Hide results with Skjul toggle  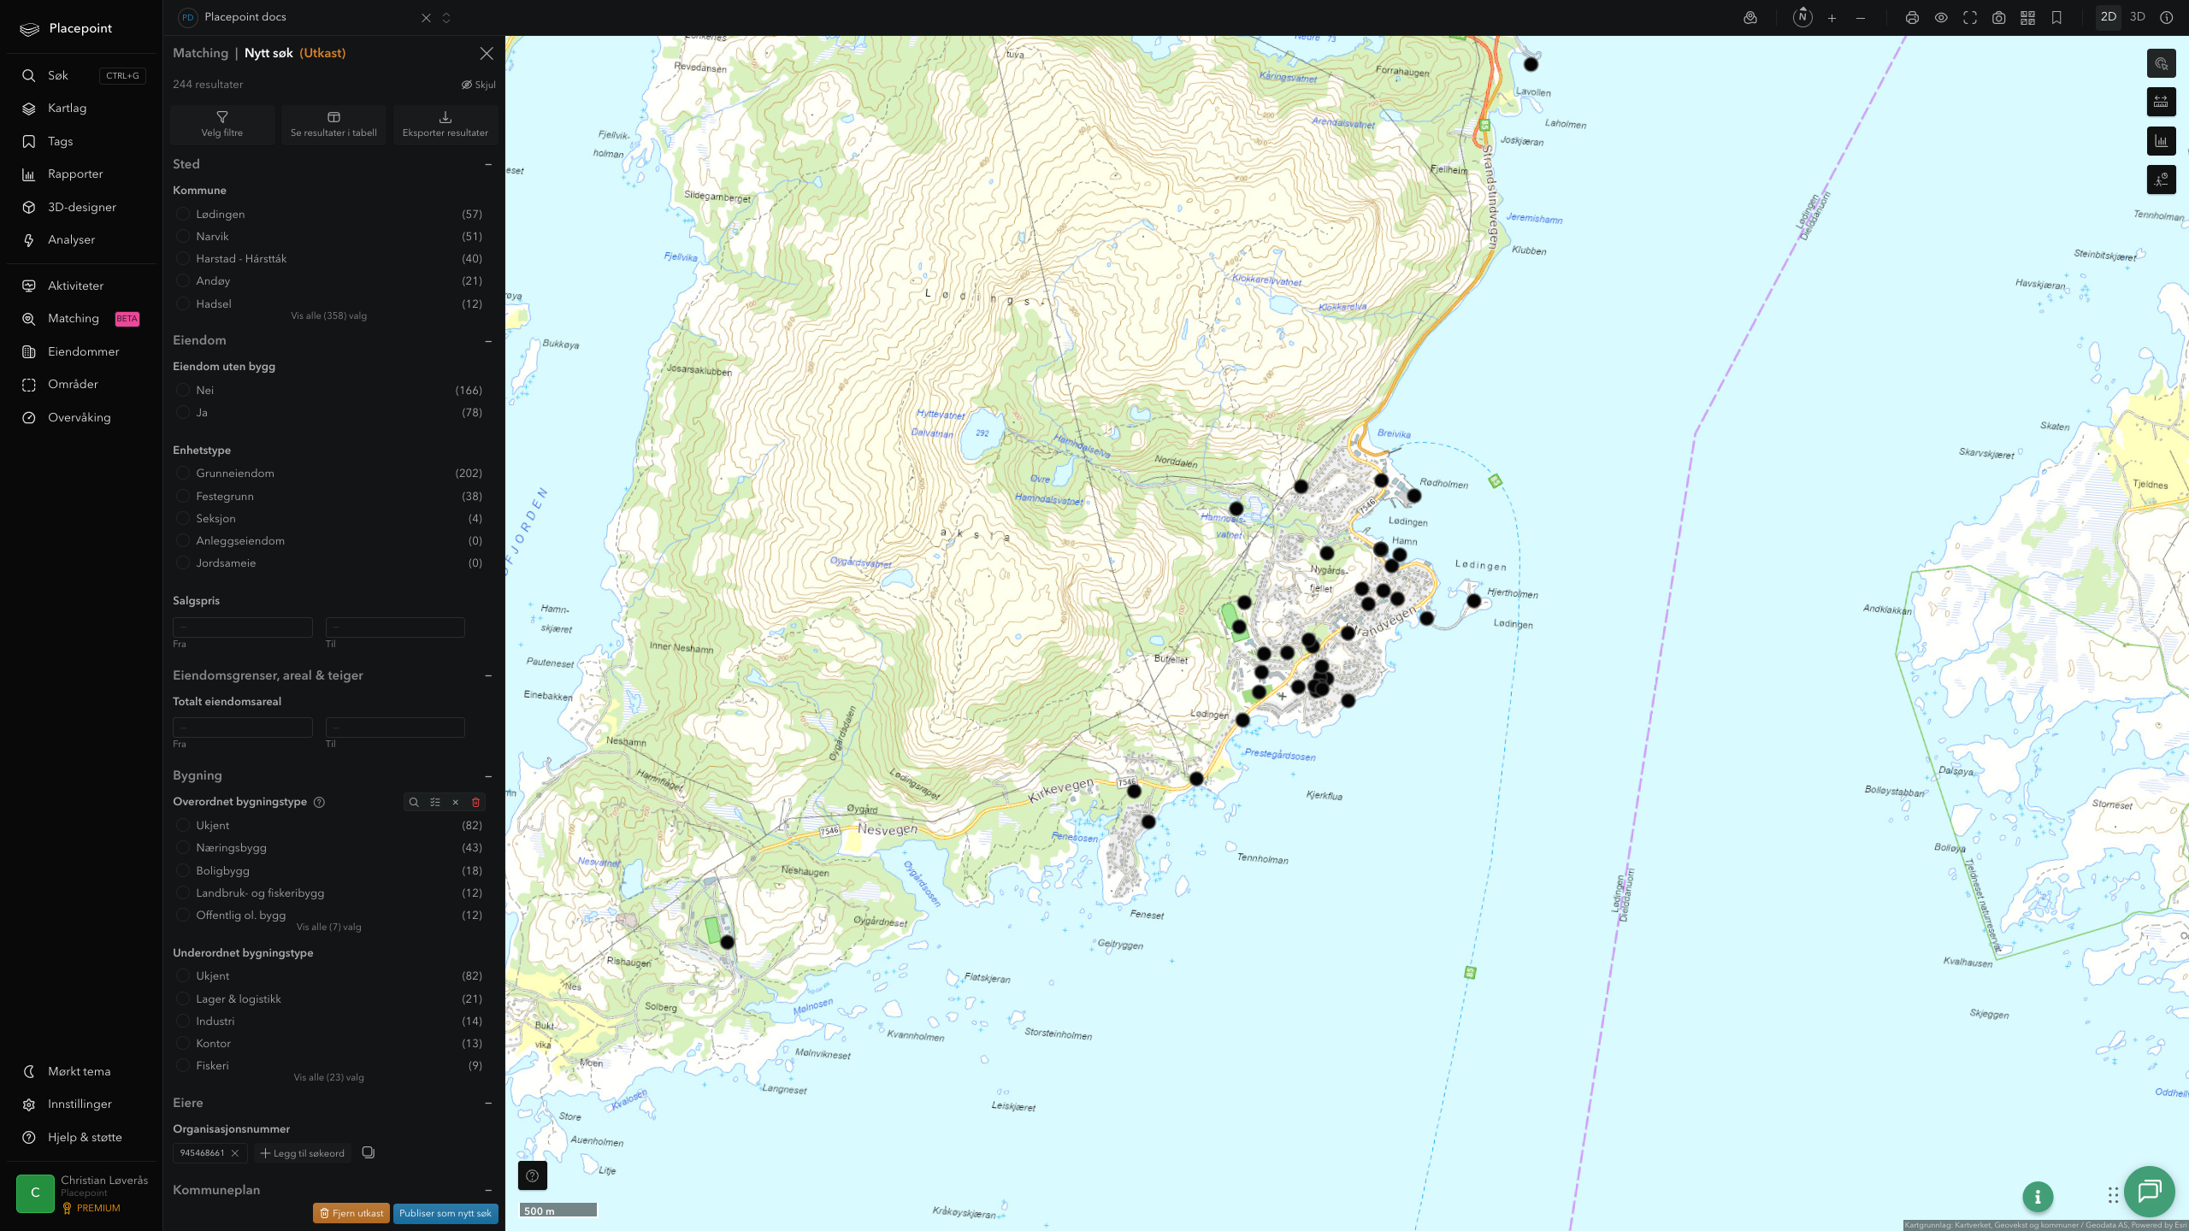coord(479,85)
